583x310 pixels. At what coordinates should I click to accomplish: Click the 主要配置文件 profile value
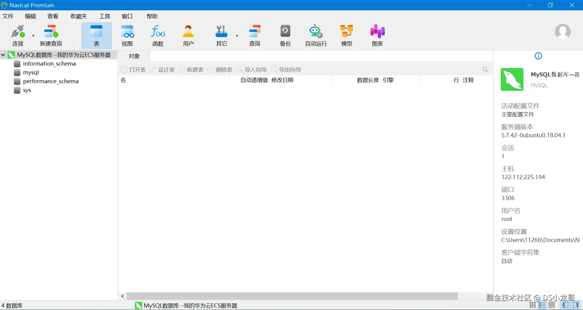tap(518, 114)
